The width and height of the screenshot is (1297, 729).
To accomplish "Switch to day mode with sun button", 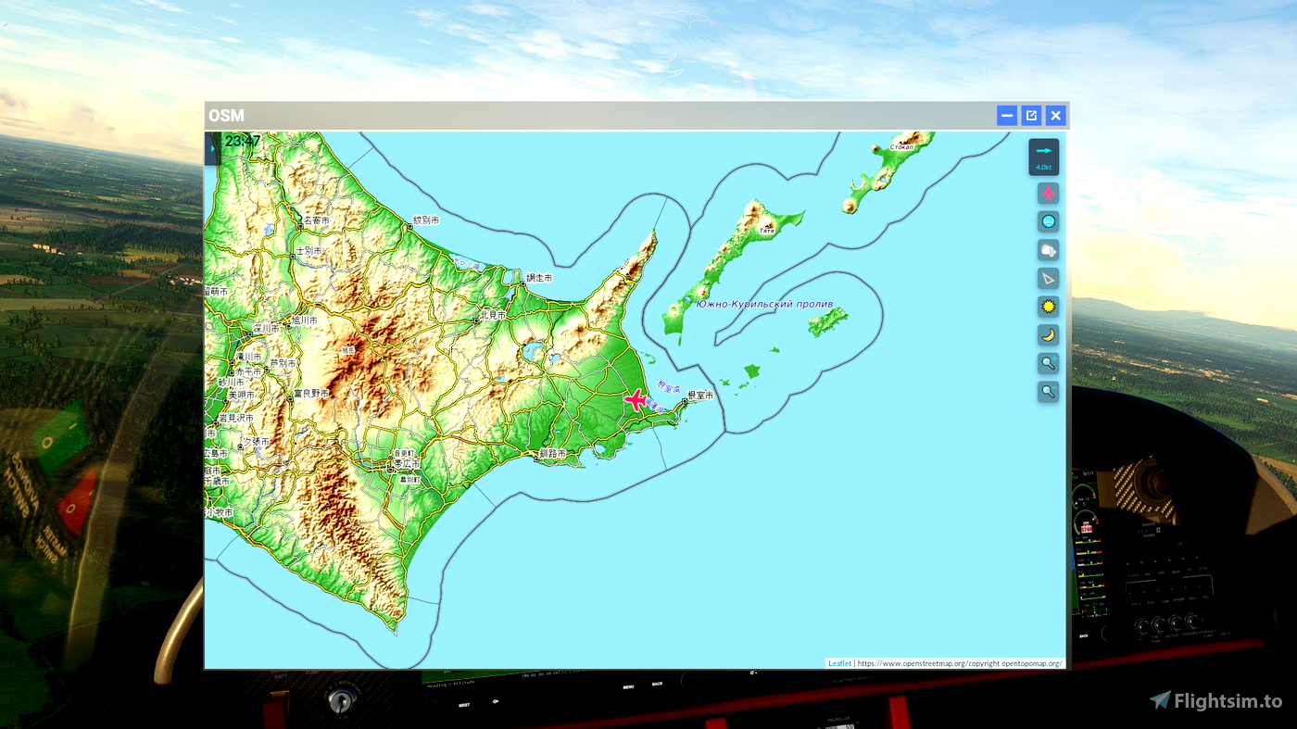I will 1048,307.
